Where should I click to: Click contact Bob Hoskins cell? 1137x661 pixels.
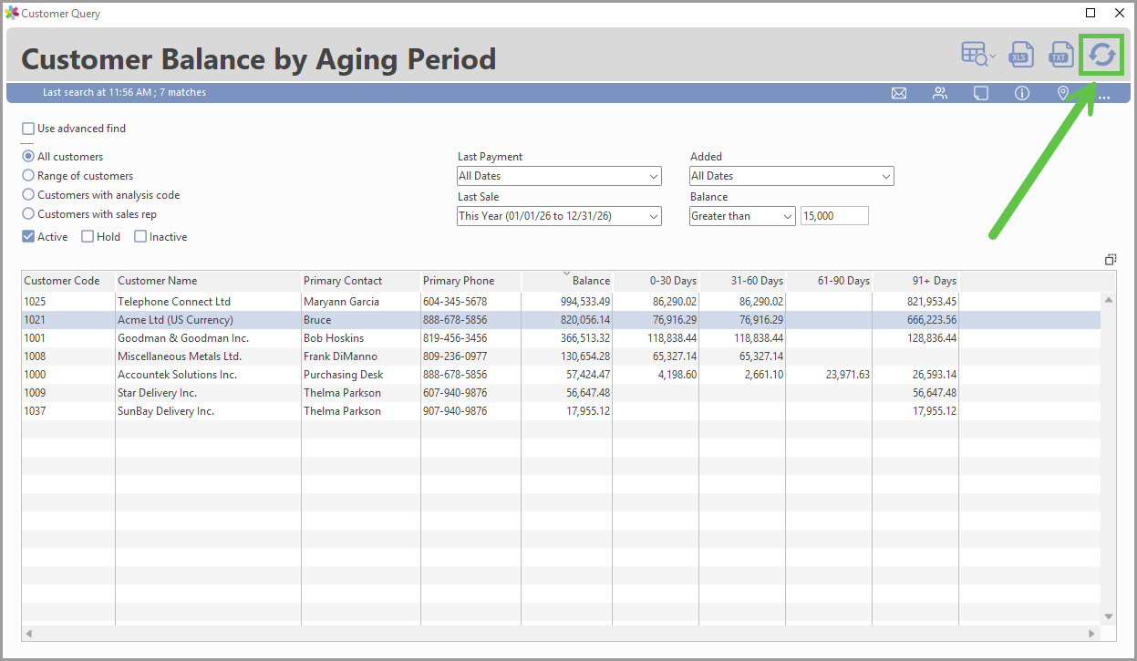[360, 338]
